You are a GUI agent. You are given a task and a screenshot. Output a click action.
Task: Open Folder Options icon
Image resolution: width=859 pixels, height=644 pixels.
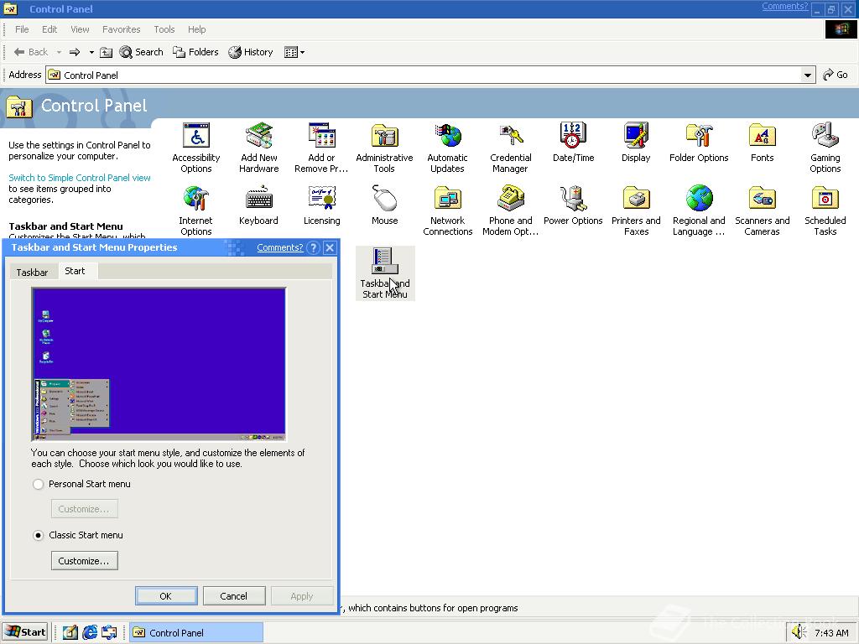click(699, 143)
